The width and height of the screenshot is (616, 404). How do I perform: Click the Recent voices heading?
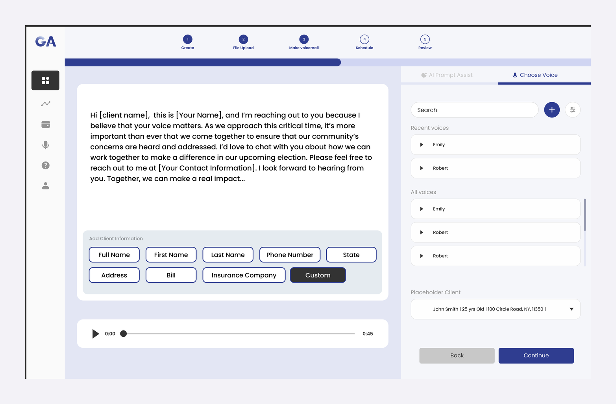point(429,128)
